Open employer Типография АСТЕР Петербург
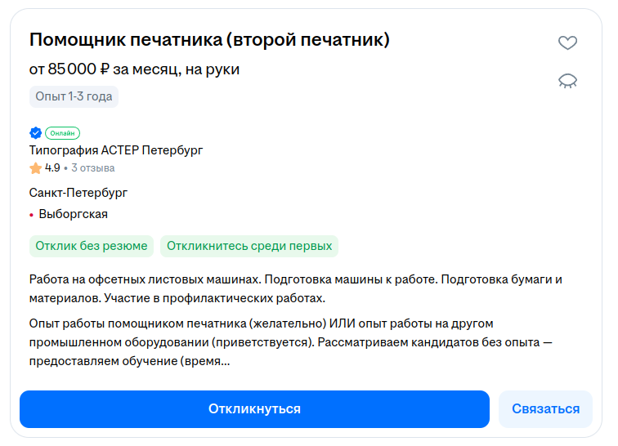This screenshot has width=618, height=446. point(115,150)
